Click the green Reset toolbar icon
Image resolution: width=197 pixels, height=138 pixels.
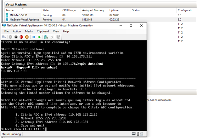pos(39,37)
